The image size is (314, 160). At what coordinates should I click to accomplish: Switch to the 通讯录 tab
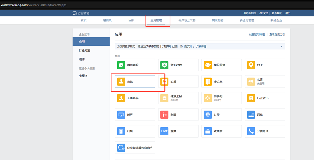(x=107, y=21)
